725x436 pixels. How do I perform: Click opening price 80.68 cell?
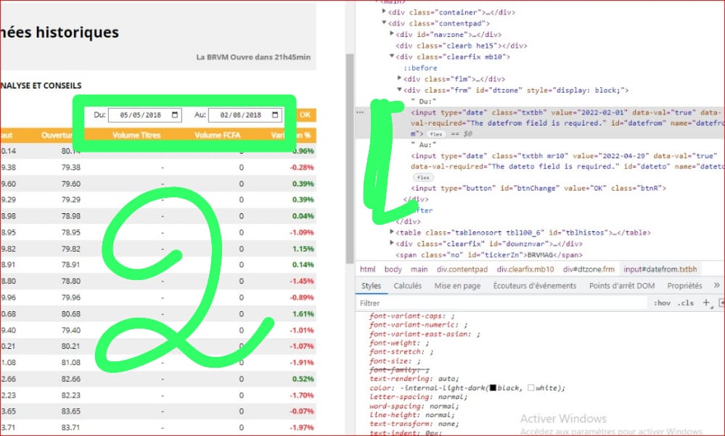(70, 314)
